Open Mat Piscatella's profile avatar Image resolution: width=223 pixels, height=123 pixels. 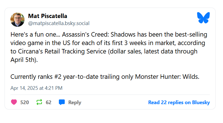[17, 20]
